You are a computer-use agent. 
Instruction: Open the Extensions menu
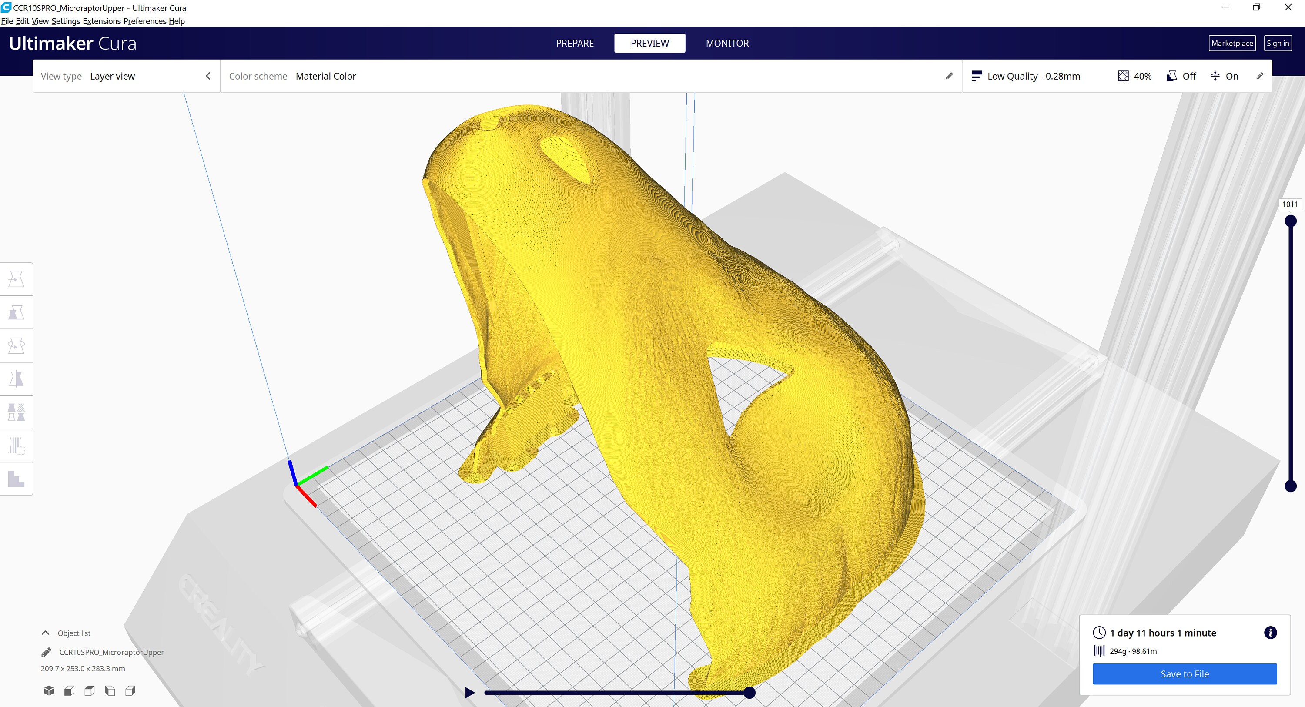coord(102,21)
